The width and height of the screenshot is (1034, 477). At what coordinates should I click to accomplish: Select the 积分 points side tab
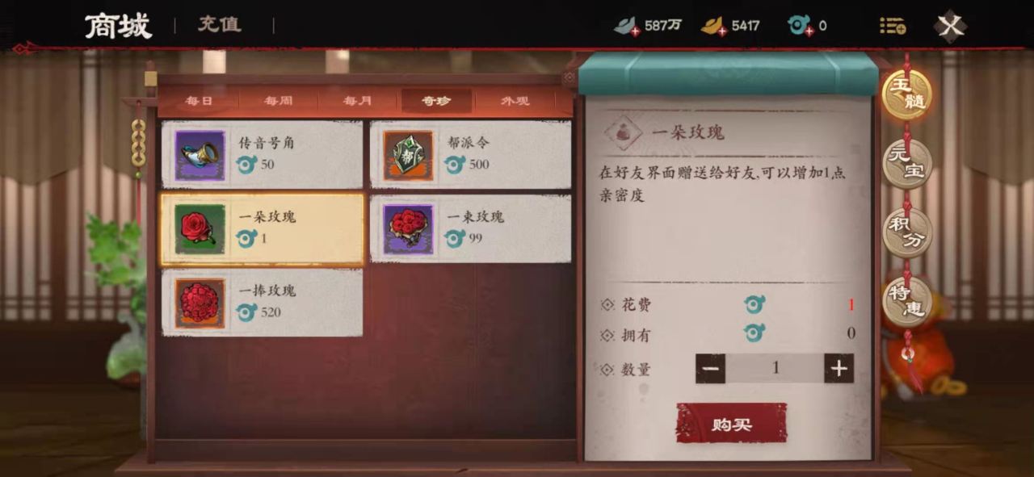coord(906,232)
